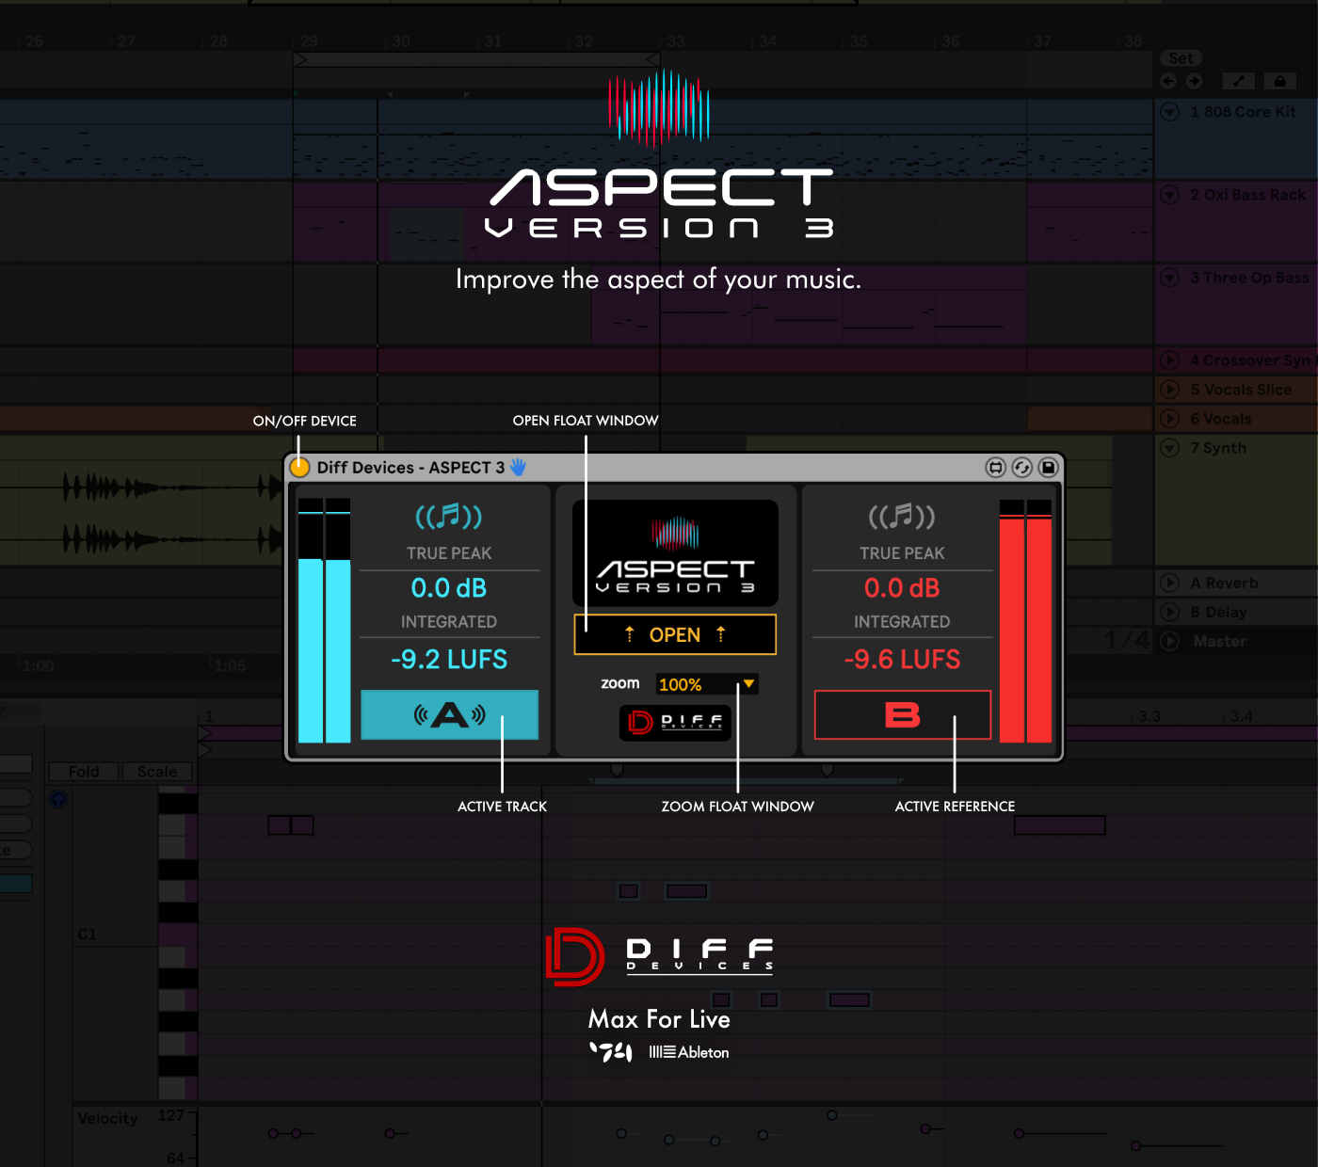1318x1167 pixels.
Task: Click the -9.6 LUFS integrated value
Action: point(902,660)
